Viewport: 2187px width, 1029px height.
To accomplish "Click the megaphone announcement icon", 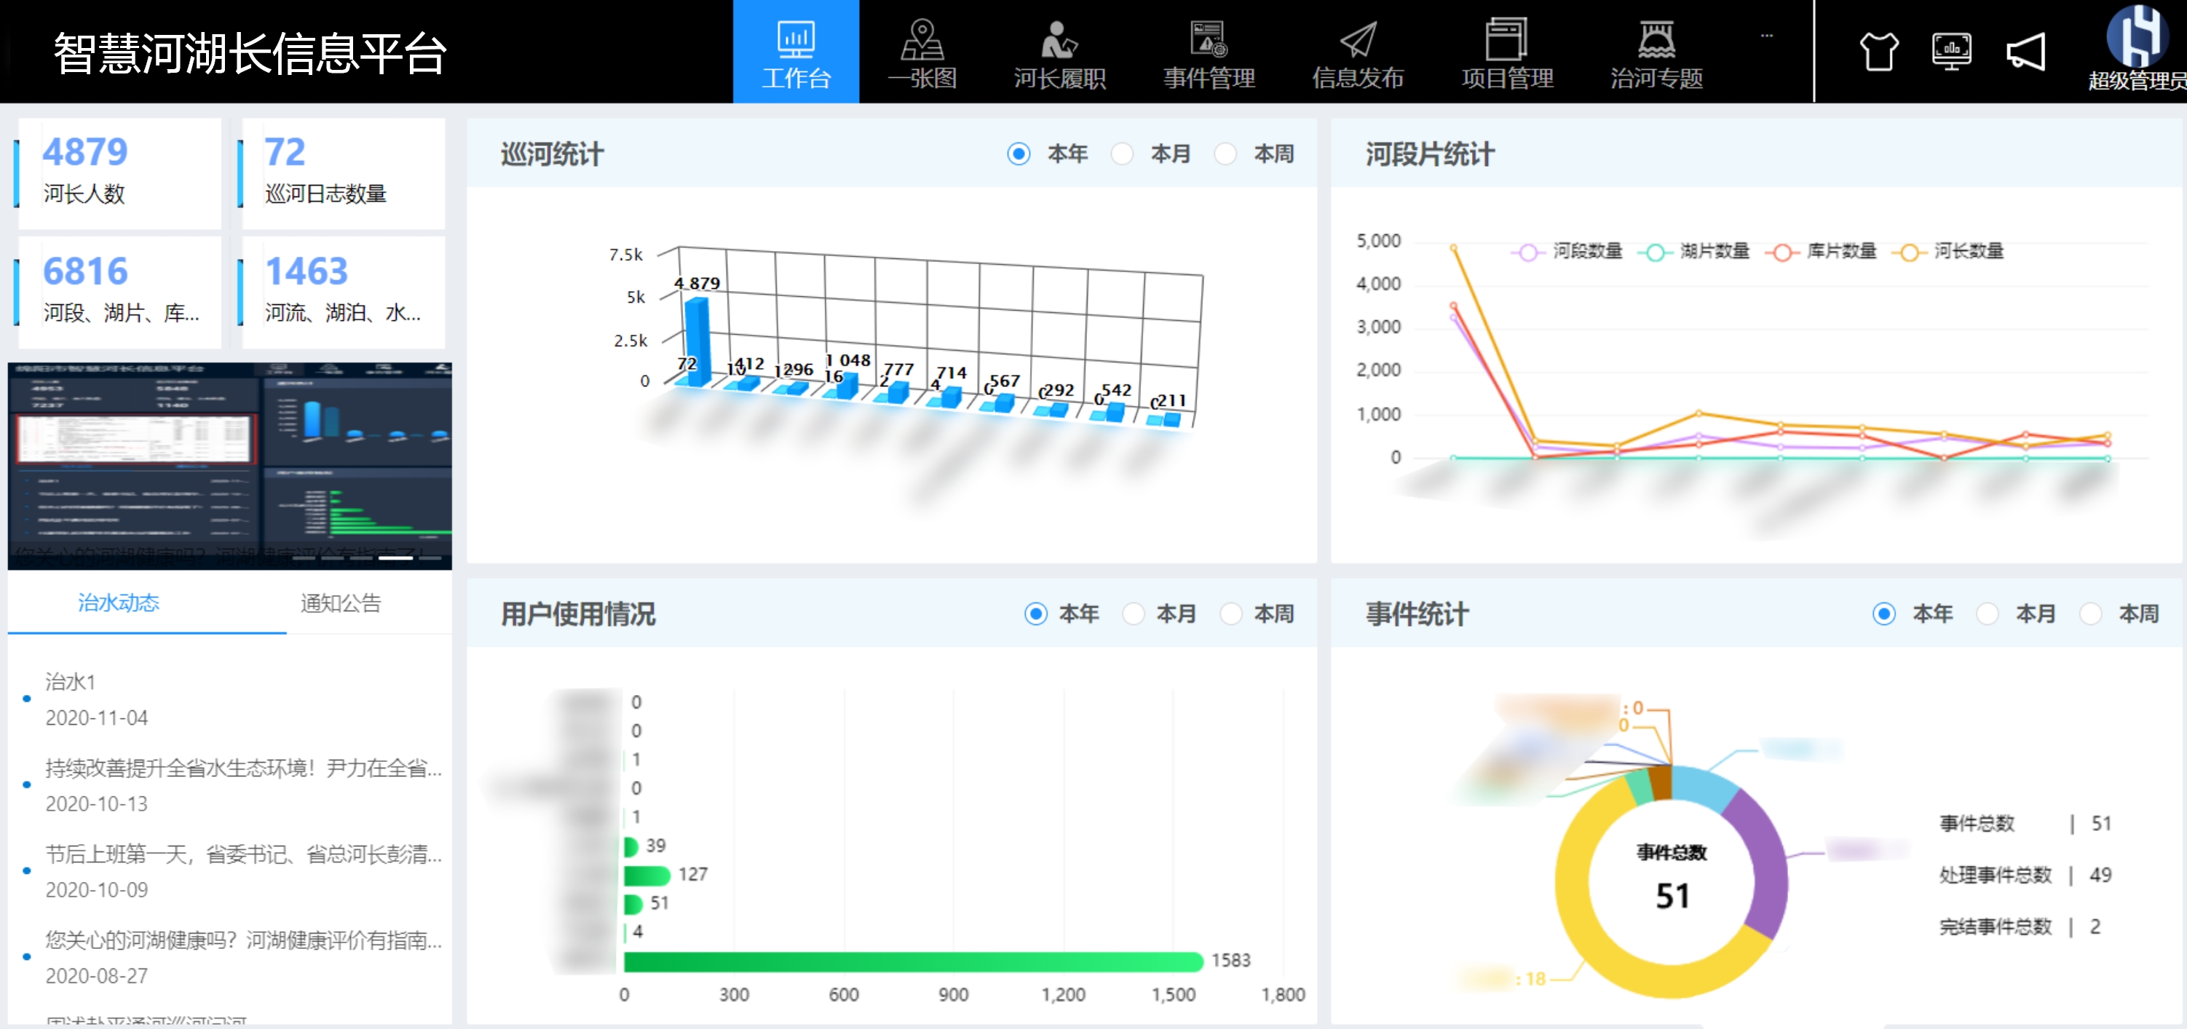I will [2025, 52].
